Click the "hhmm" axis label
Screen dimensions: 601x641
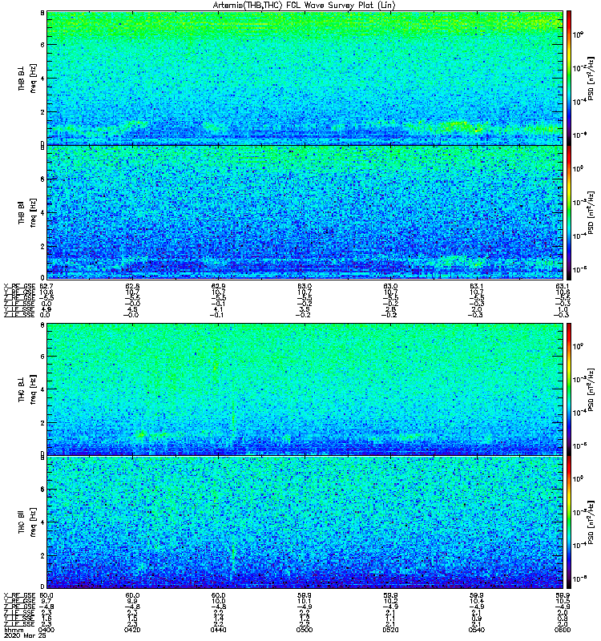(14, 630)
